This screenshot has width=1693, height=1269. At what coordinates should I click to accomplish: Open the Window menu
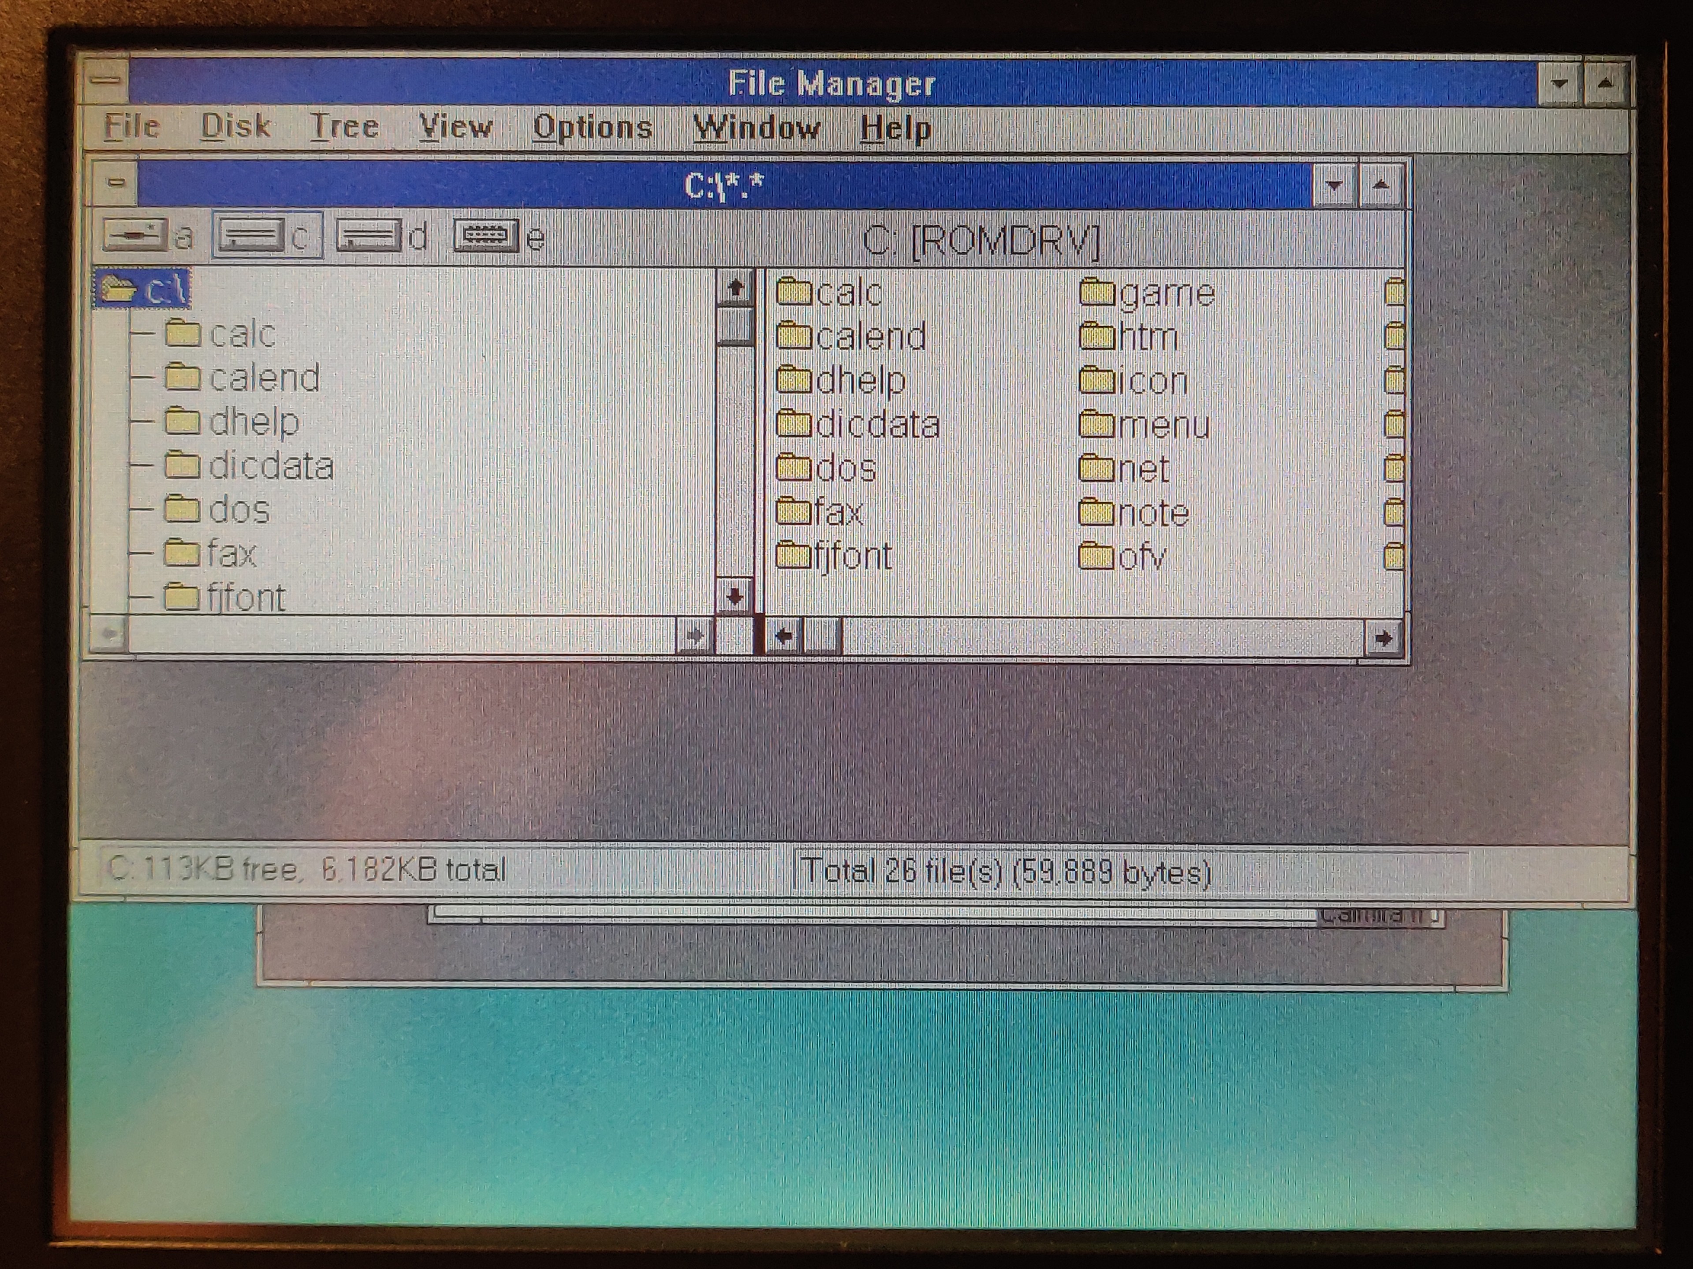point(756,128)
